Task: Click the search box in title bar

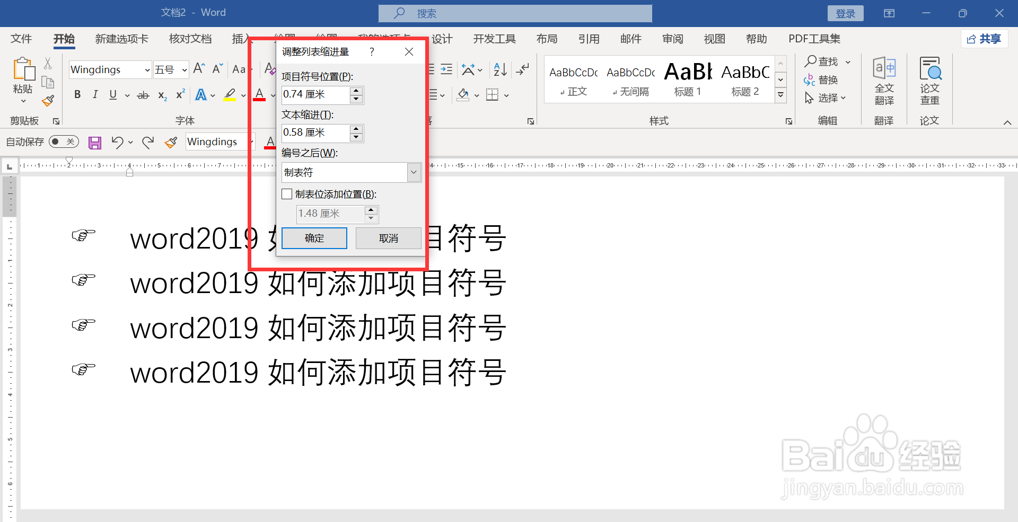Action: tap(515, 13)
